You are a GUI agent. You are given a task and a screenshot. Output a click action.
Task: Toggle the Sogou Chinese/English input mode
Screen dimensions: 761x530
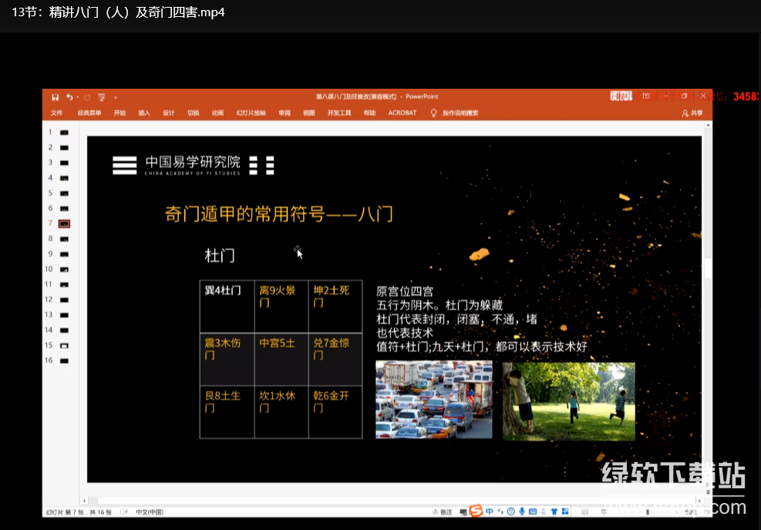pyautogui.click(x=490, y=511)
